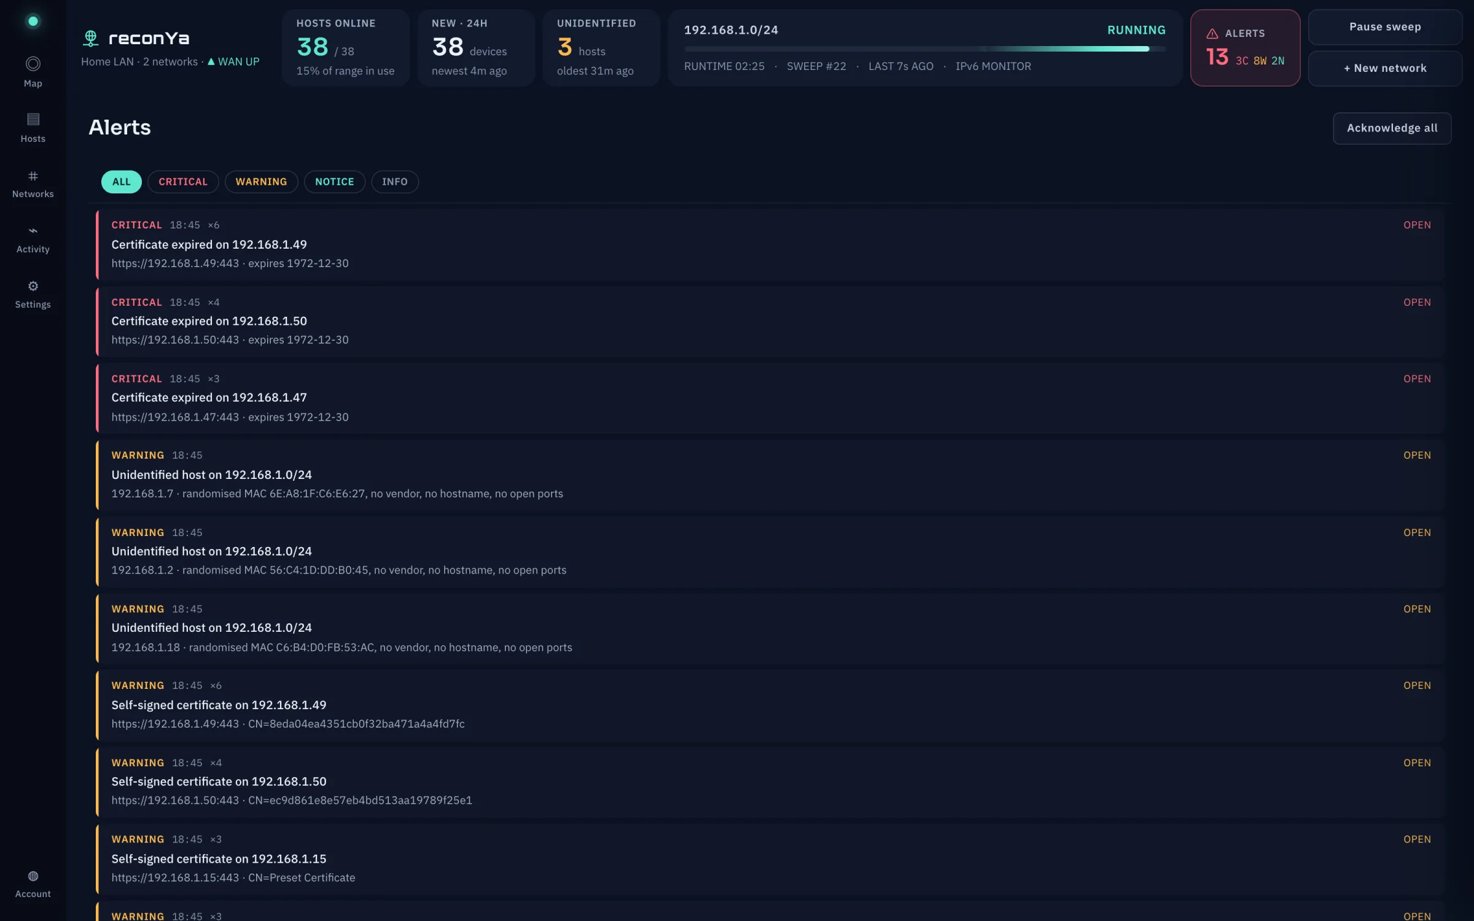This screenshot has width=1474, height=921.
Task: Click OPEN status on 192.168.1.15 self-signed alert
Action: [x=1417, y=839]
